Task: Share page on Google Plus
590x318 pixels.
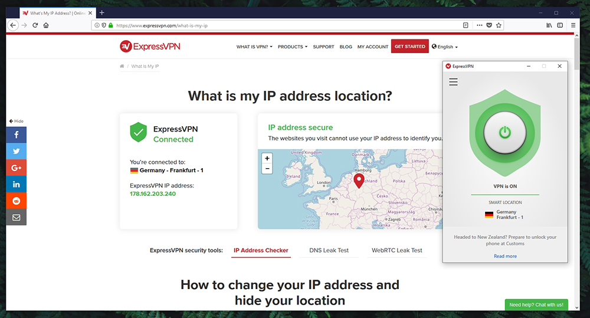Action: [16, 168]
